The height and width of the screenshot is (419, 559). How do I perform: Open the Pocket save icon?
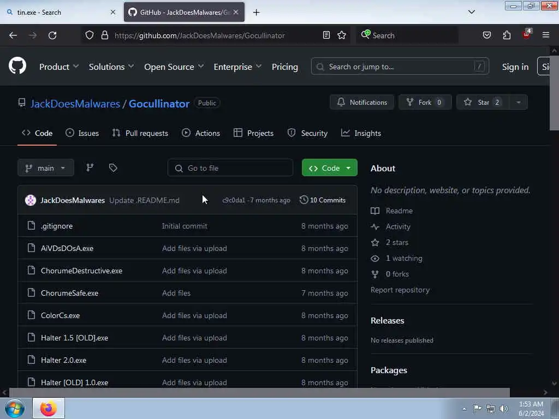pyautogui.click(x=486, y=35)
